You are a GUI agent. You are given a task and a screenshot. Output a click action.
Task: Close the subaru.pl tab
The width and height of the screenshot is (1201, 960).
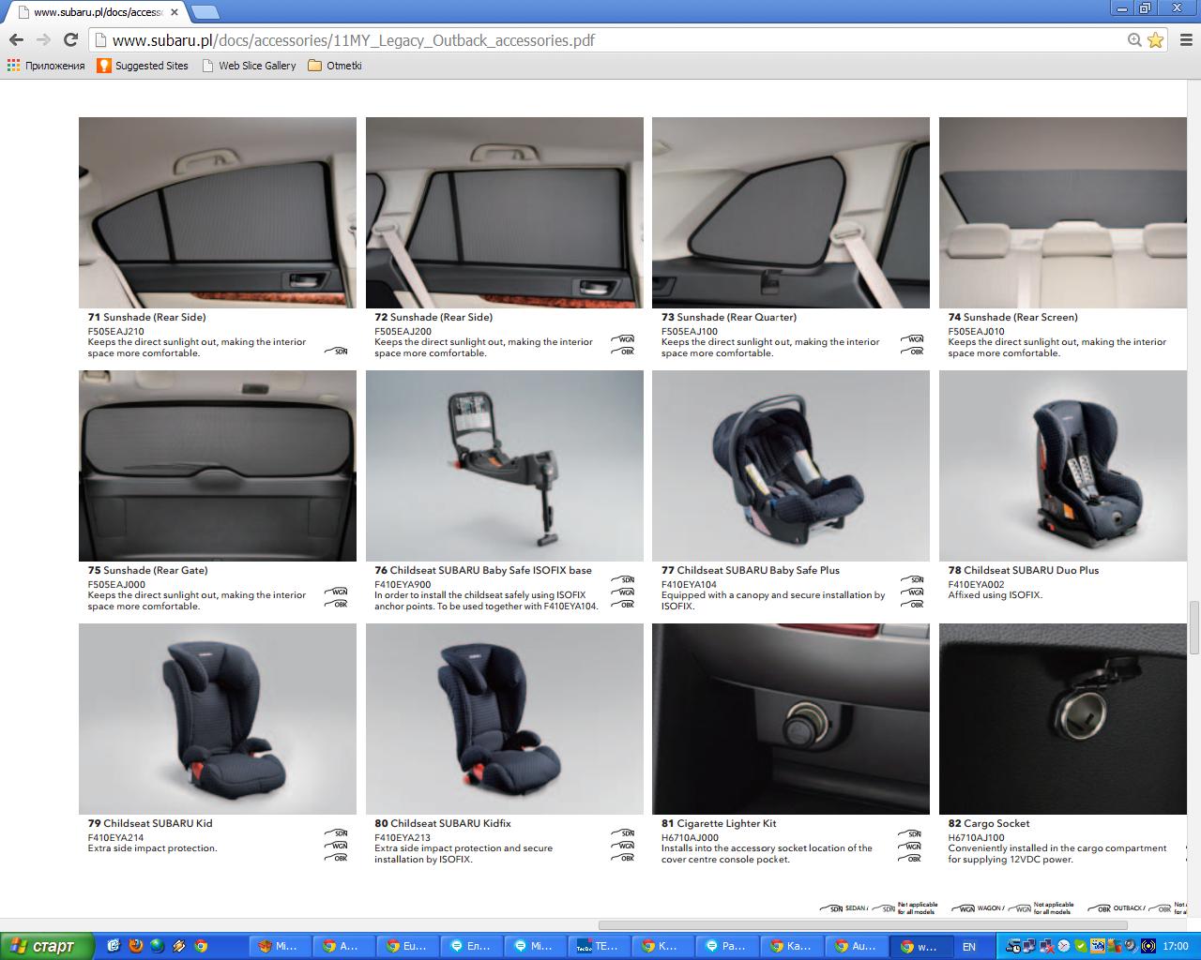click(175, 12)
